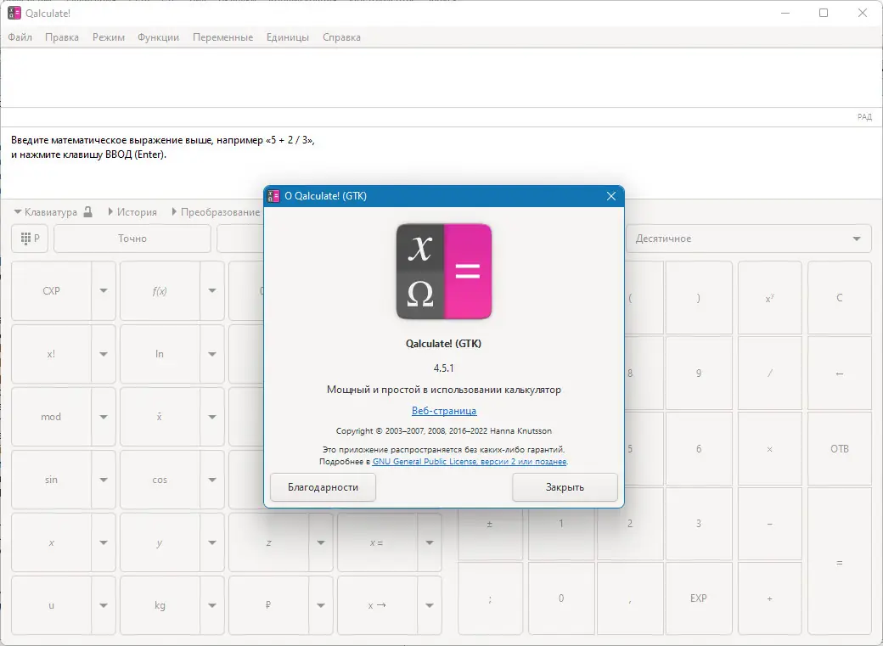The width and height of the screenshot is (883, 646).
Task: Open the Правка menu
Action: coord(62,37)
